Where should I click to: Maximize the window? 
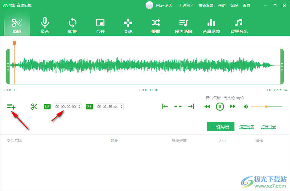point(275,6)
